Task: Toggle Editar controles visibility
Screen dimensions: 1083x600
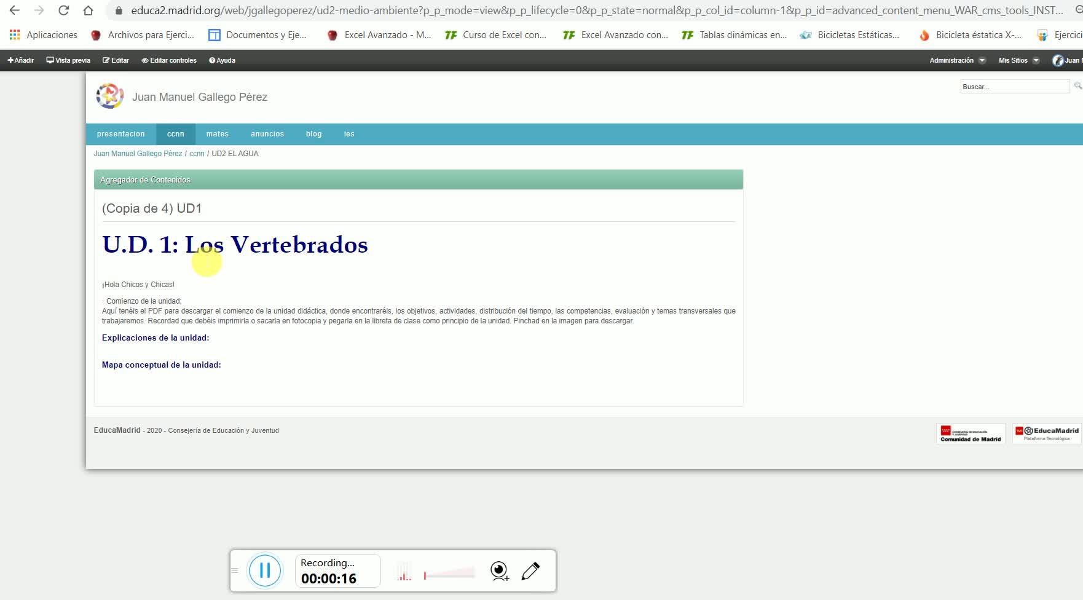Action: coord(169,60)
